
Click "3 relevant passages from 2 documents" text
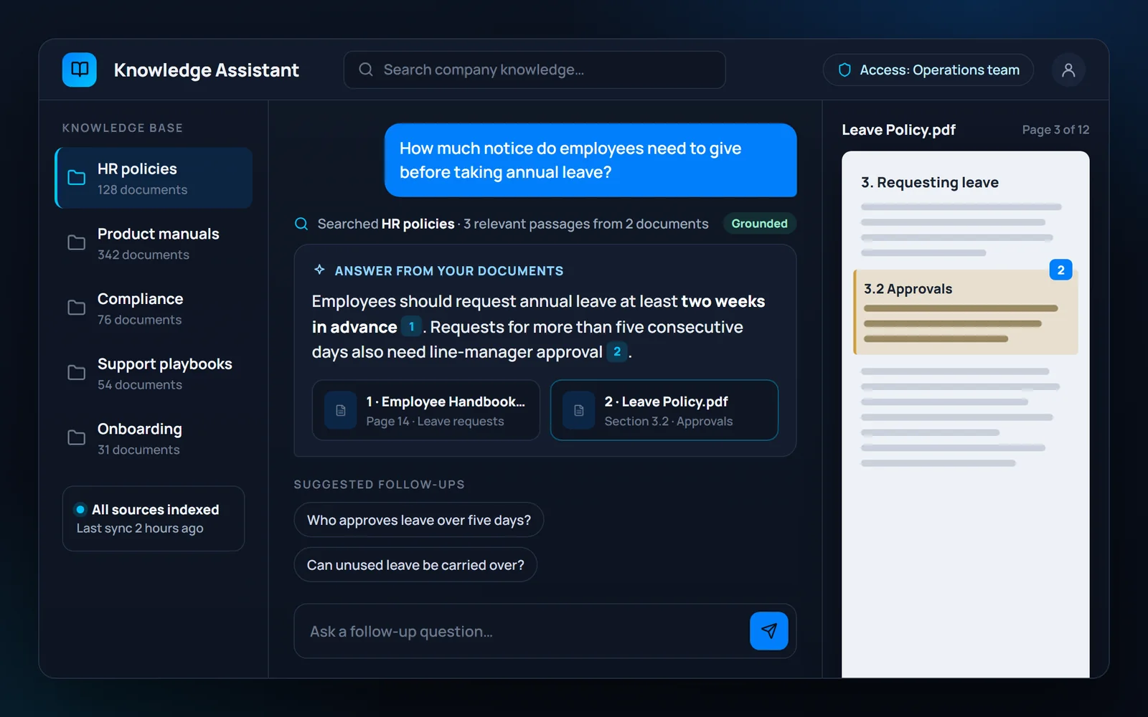(x=585, y=224)
